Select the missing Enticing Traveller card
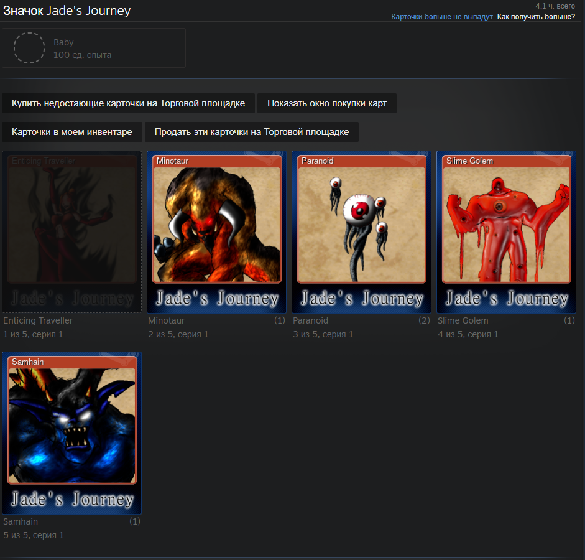Screen dimensions: 585x560 point(71,232)
